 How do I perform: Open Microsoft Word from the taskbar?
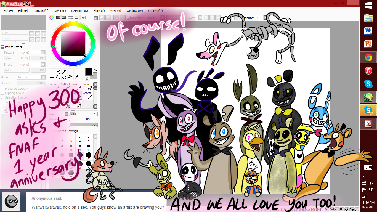(x=368, y=31)
